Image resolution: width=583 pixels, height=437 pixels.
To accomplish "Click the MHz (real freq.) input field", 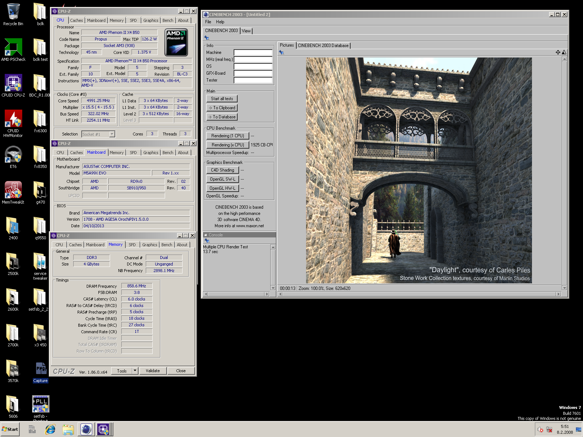I will coord(253,59).
